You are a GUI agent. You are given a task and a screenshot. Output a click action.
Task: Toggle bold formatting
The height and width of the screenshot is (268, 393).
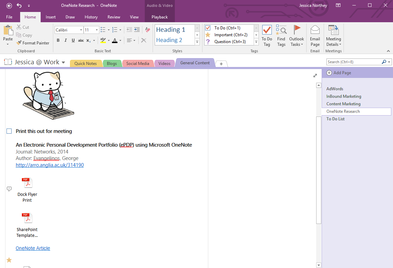58,40
